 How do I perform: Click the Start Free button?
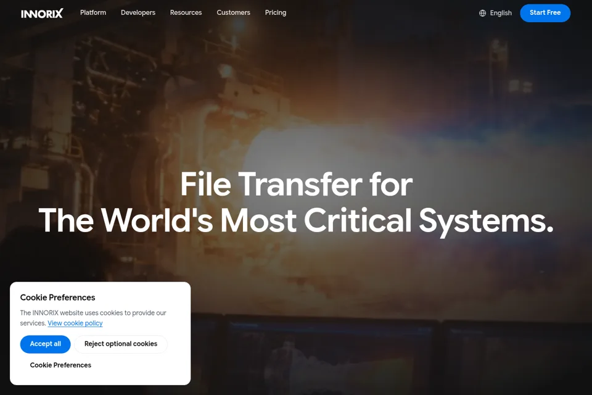pyautogui.click(x=545, y=13)
